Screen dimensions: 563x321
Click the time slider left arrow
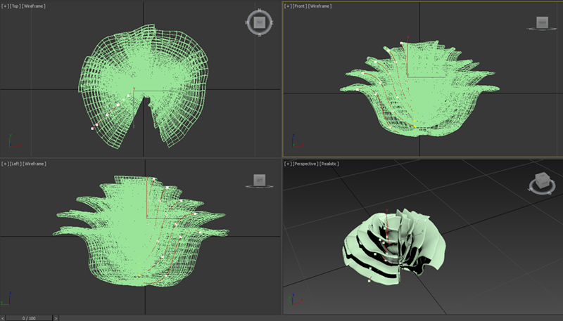pyautogui.click(x=4, y=317)
